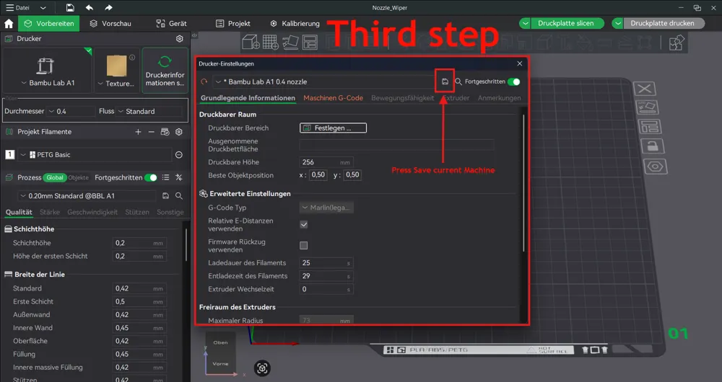Click the add cube object icon
This screenshot has width=722, height=382.
point(250,43)
